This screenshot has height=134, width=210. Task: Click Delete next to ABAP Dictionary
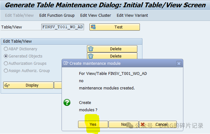pyautogui.click(x=112, y=49)
